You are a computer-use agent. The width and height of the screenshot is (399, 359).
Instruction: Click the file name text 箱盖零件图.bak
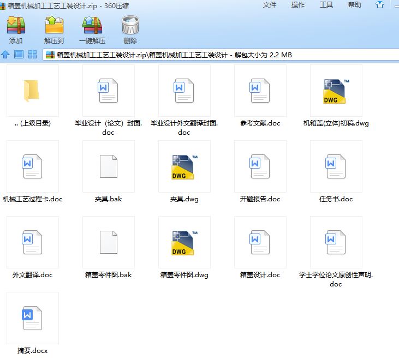coord(109,275)
